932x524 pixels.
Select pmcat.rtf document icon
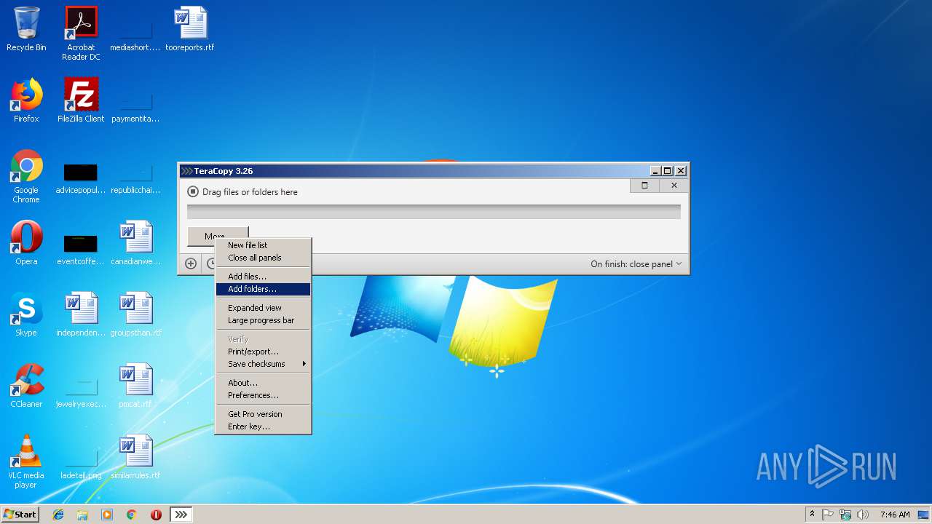(x=135, y=386)
